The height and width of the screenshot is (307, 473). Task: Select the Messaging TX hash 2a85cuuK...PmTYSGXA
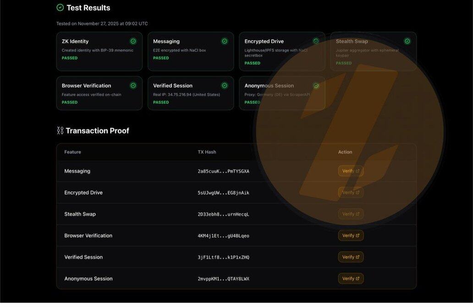(x=223, y=171)
